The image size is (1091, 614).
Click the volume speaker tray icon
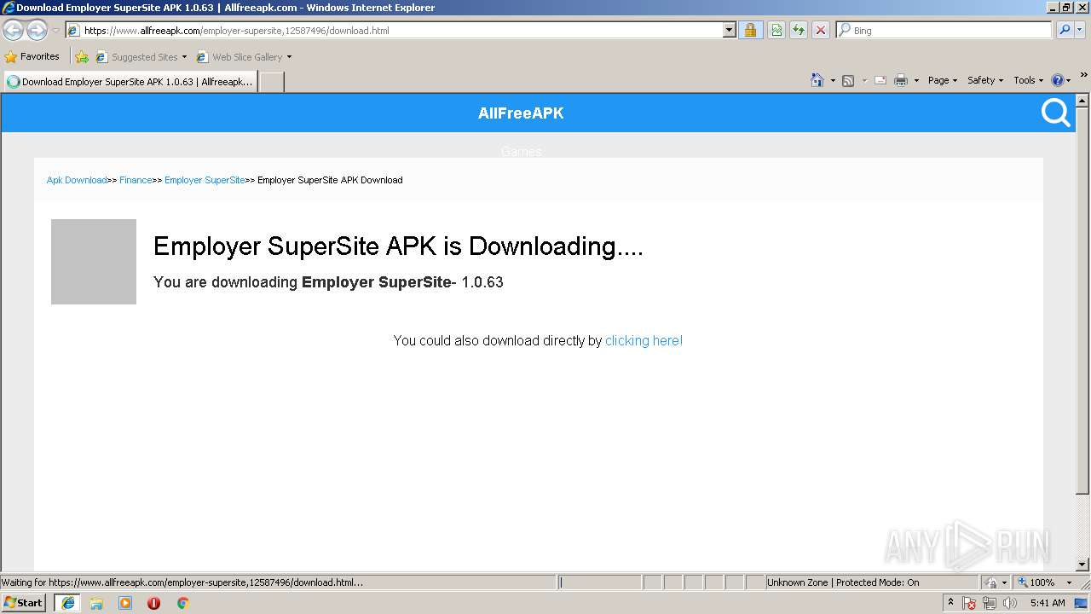pyautogui.click(x=1010, y=603)
